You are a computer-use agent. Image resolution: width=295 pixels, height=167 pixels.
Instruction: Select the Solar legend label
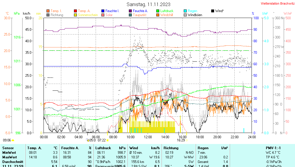point(109,15)
